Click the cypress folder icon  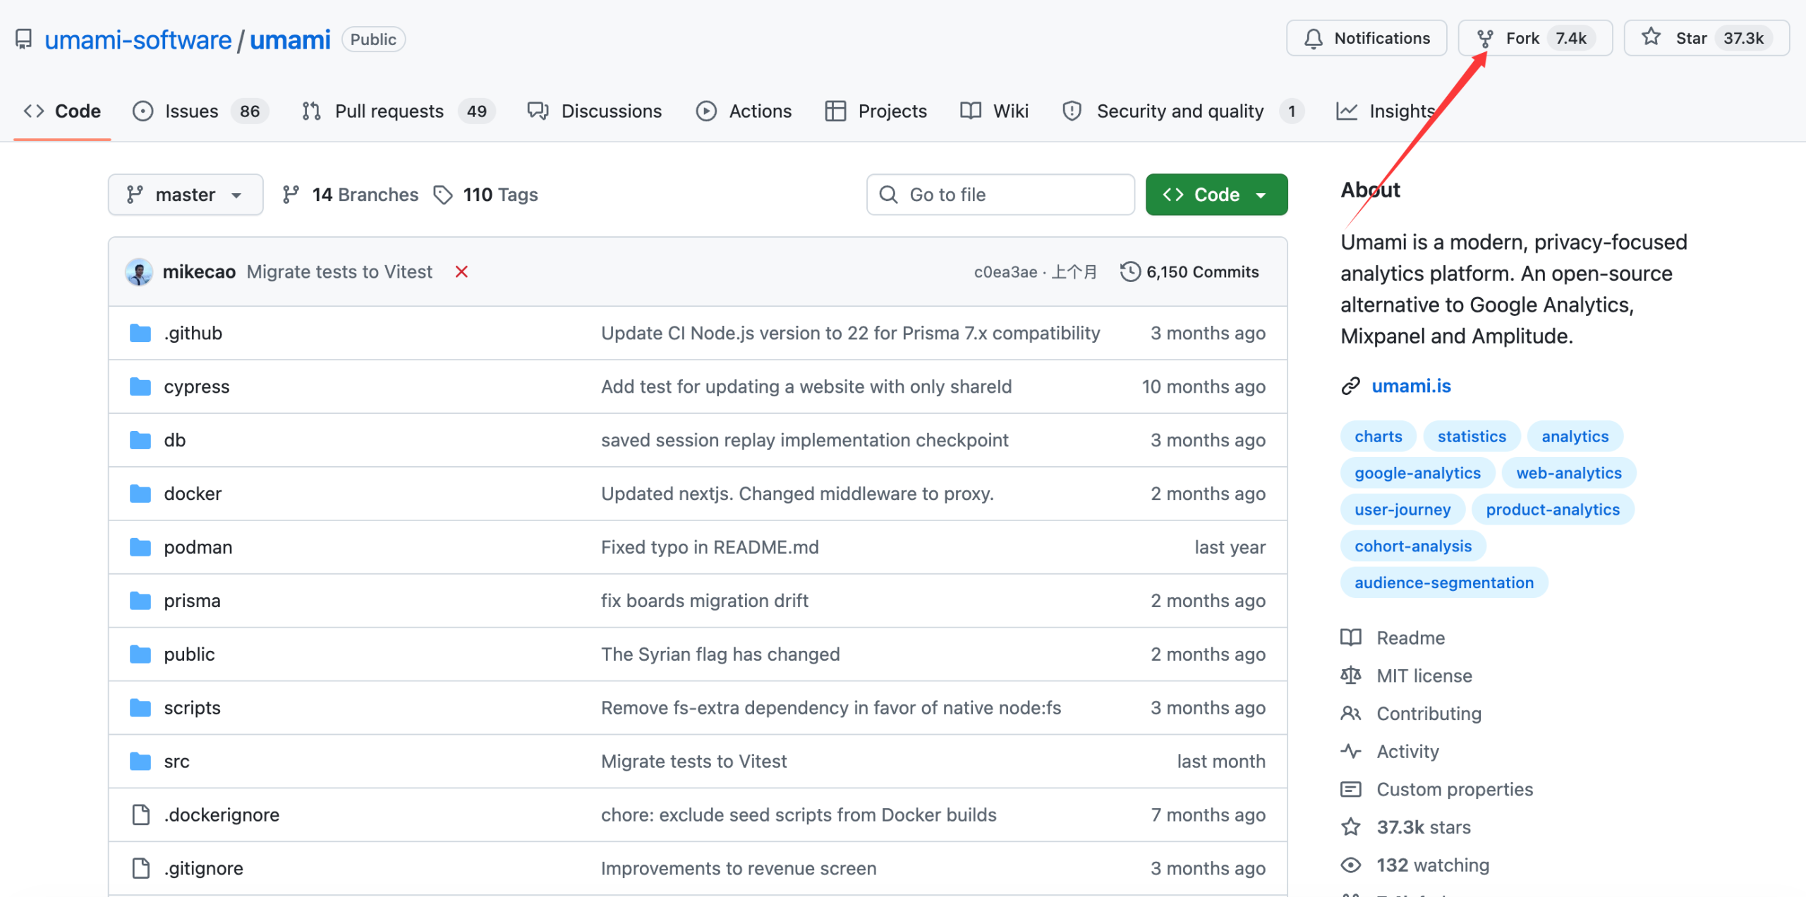[x=140, y=386]
